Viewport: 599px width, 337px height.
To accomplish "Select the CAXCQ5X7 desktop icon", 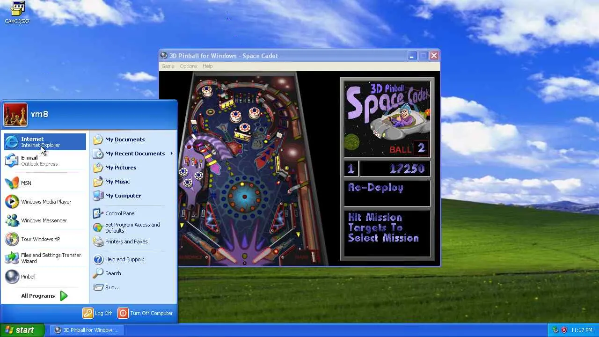I will [x=17, y=13].
